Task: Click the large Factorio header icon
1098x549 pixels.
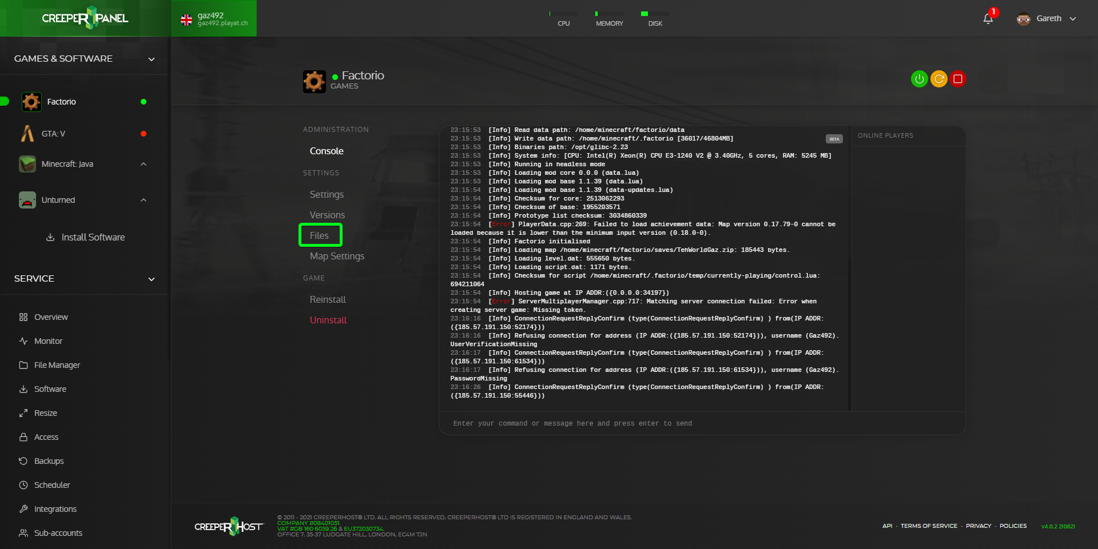Action: (x=314, y=82)
